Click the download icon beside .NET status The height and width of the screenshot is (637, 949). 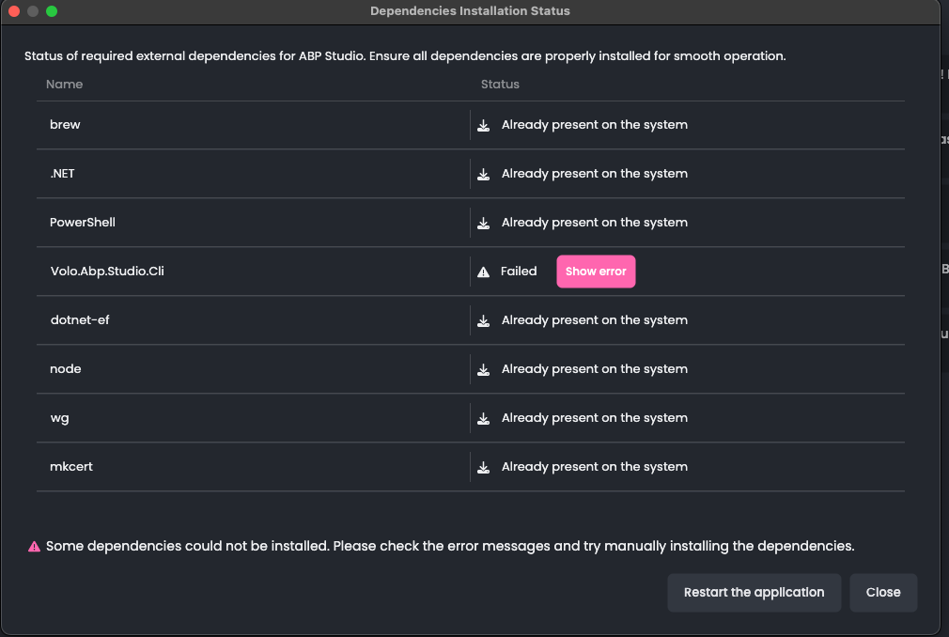pos(484,174)
